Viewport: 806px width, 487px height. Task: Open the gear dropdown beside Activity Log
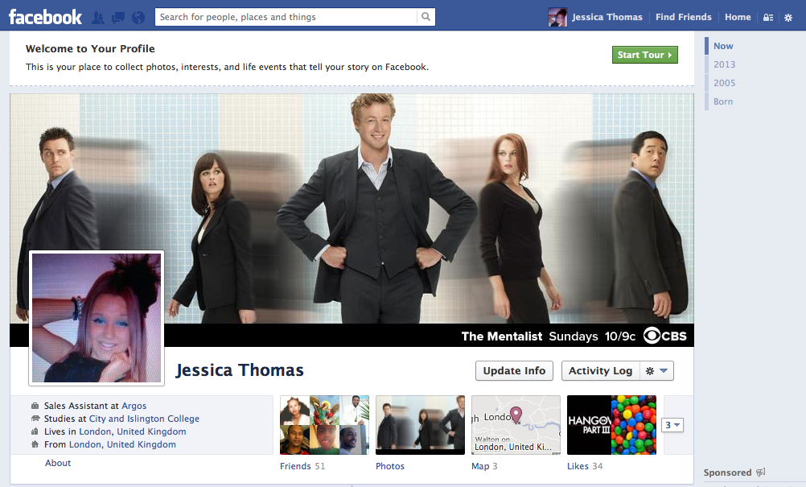(655, 370)
